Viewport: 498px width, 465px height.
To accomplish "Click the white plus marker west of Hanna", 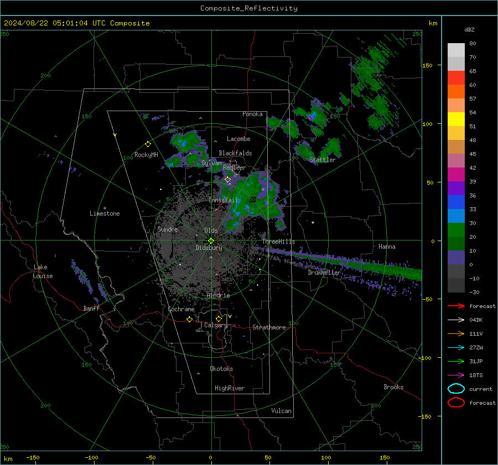I will (x=313, y=222).
